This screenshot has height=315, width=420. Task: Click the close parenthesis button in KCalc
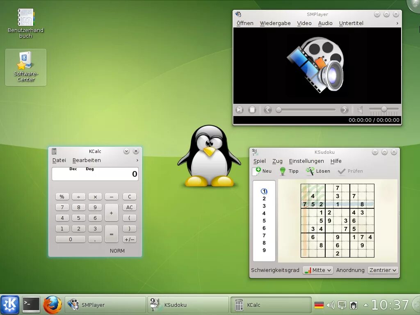click(130, 229)
